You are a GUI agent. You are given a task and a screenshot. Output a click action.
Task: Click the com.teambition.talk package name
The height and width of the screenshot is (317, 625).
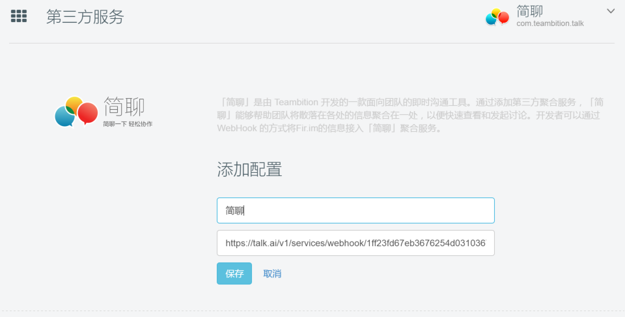[x=550, y=23]
